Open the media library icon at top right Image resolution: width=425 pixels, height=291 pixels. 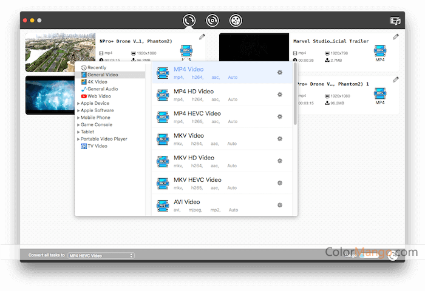point(396,21)
